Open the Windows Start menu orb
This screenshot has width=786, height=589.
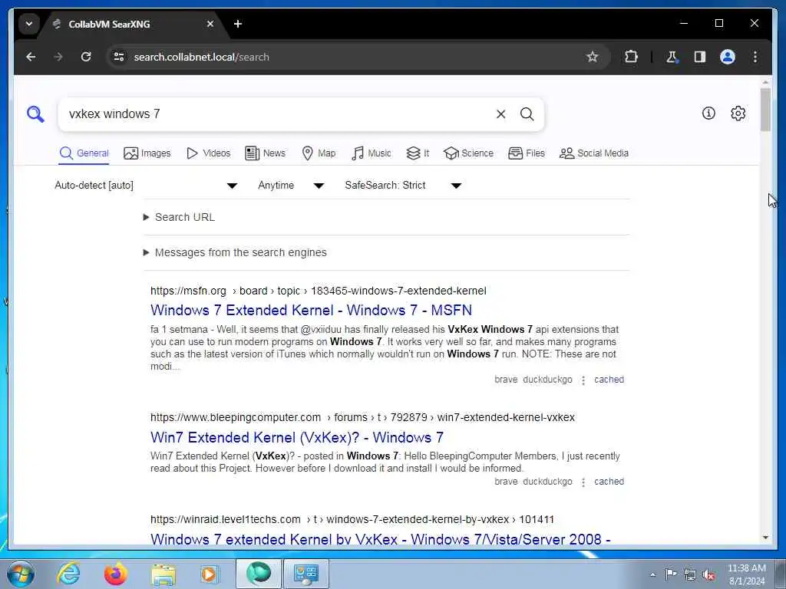click(21, 574)
